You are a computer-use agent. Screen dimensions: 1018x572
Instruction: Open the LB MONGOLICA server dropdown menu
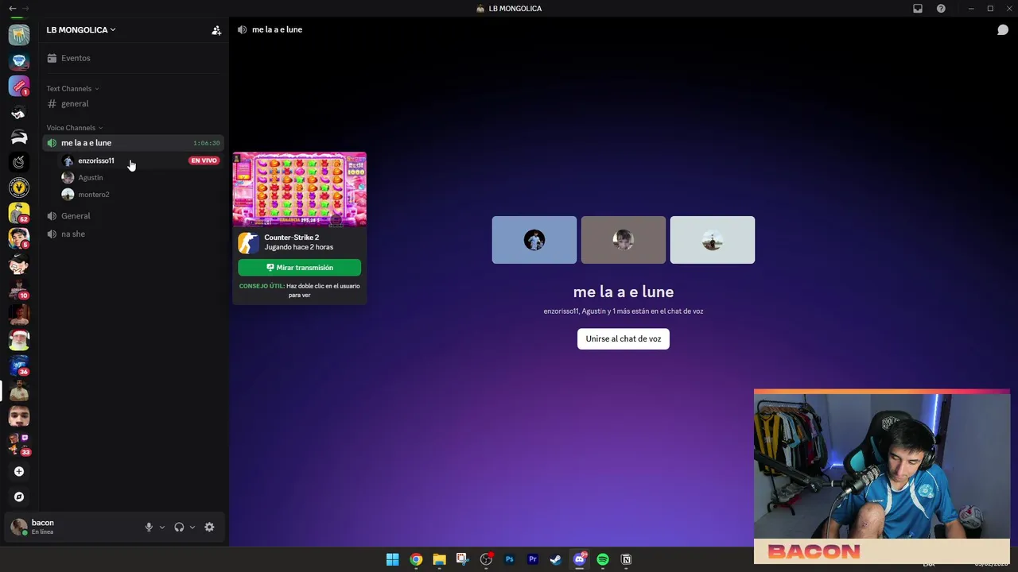81,30
